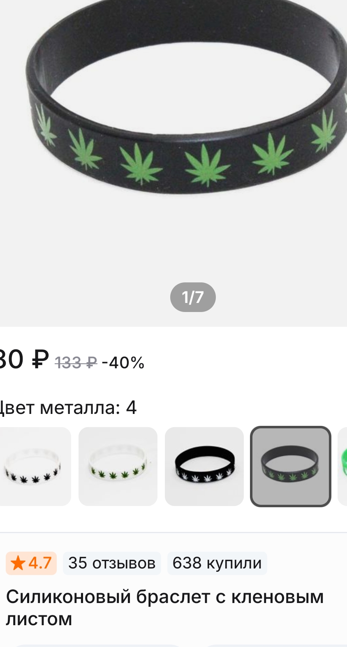The image size is (347, 647).
Task: Open title Силиконовый браслет с кленовым листом
Action: click(164, 608)
